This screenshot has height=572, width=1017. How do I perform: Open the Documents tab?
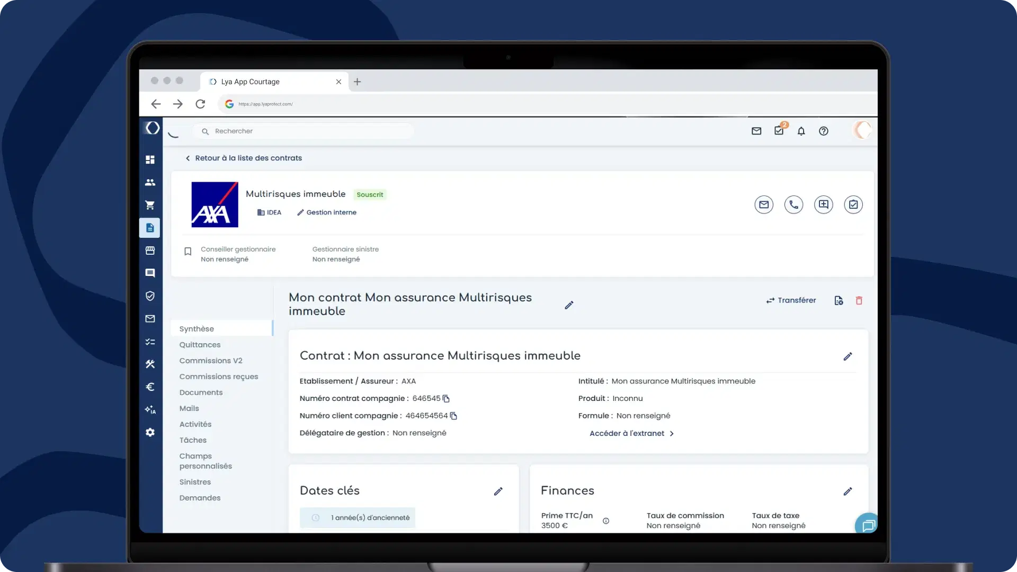(x=201, y=392)
